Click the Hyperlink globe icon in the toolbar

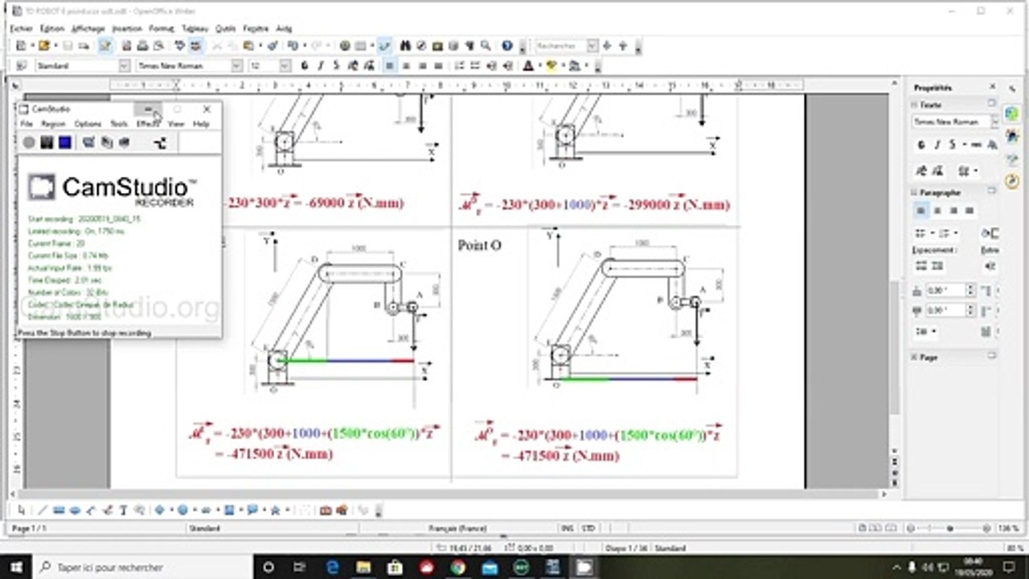[345, 47]
